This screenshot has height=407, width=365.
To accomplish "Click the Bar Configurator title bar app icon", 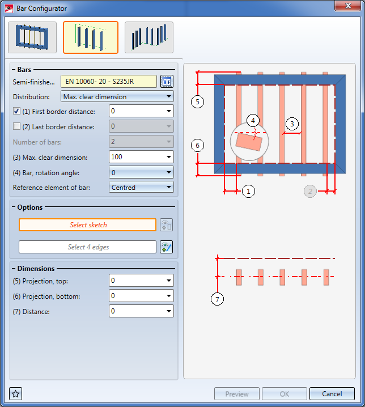I will 9,9.
